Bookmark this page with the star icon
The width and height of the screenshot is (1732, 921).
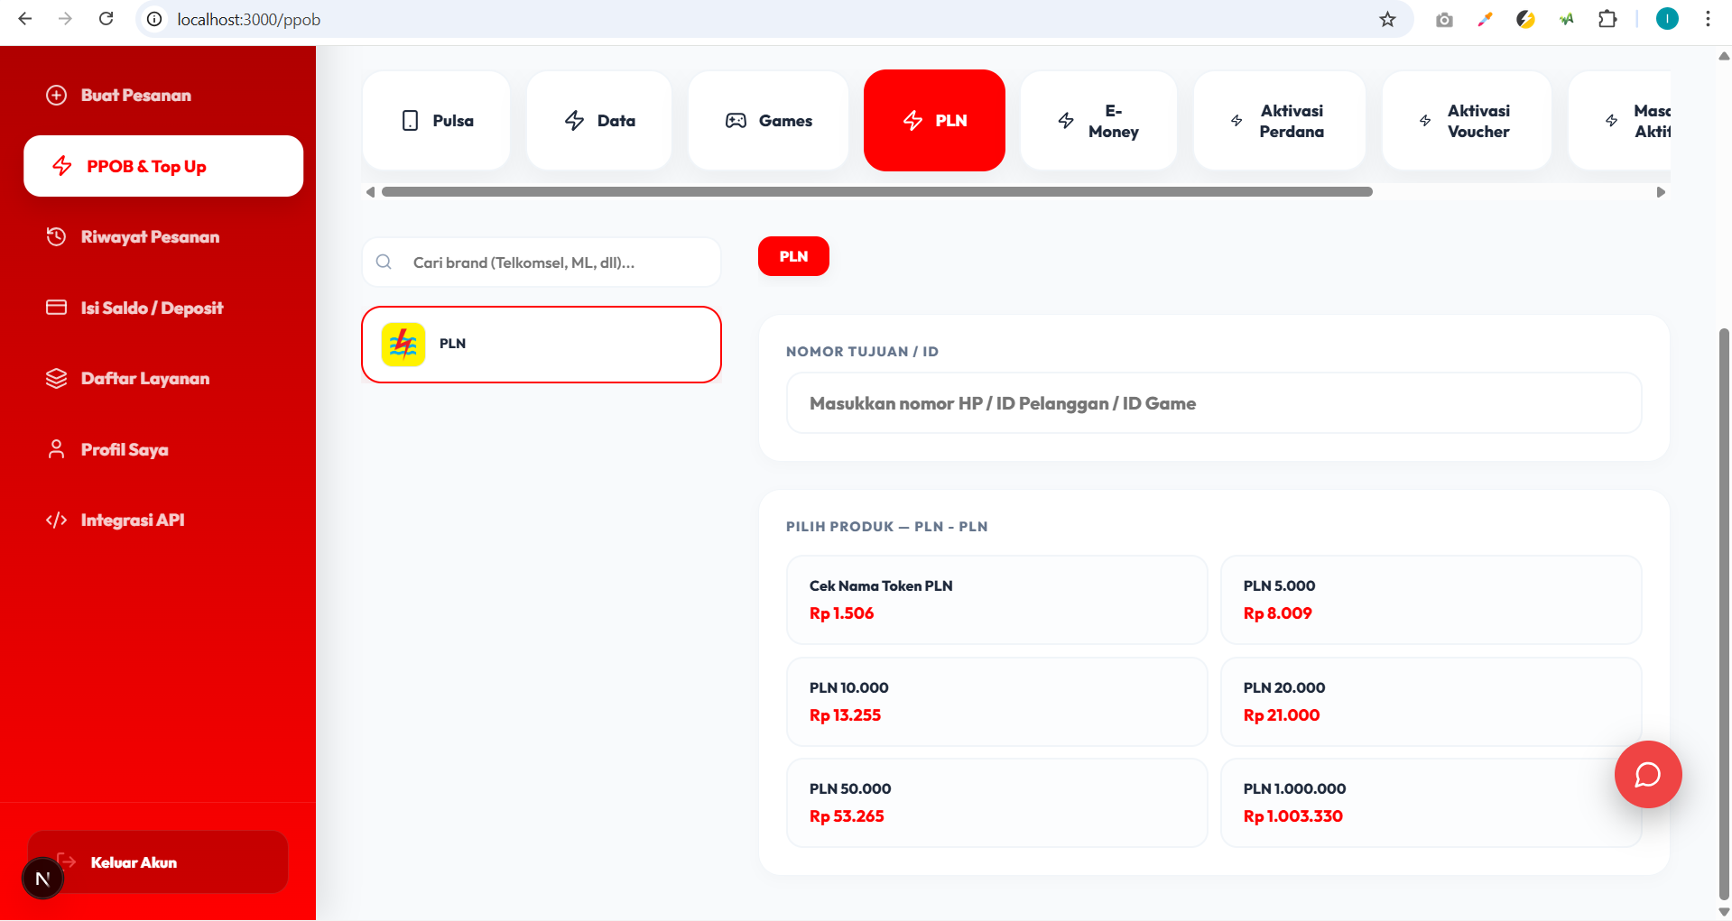[1387, 19]
